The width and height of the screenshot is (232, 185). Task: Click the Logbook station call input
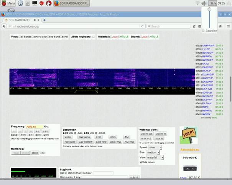click(103, 173)
